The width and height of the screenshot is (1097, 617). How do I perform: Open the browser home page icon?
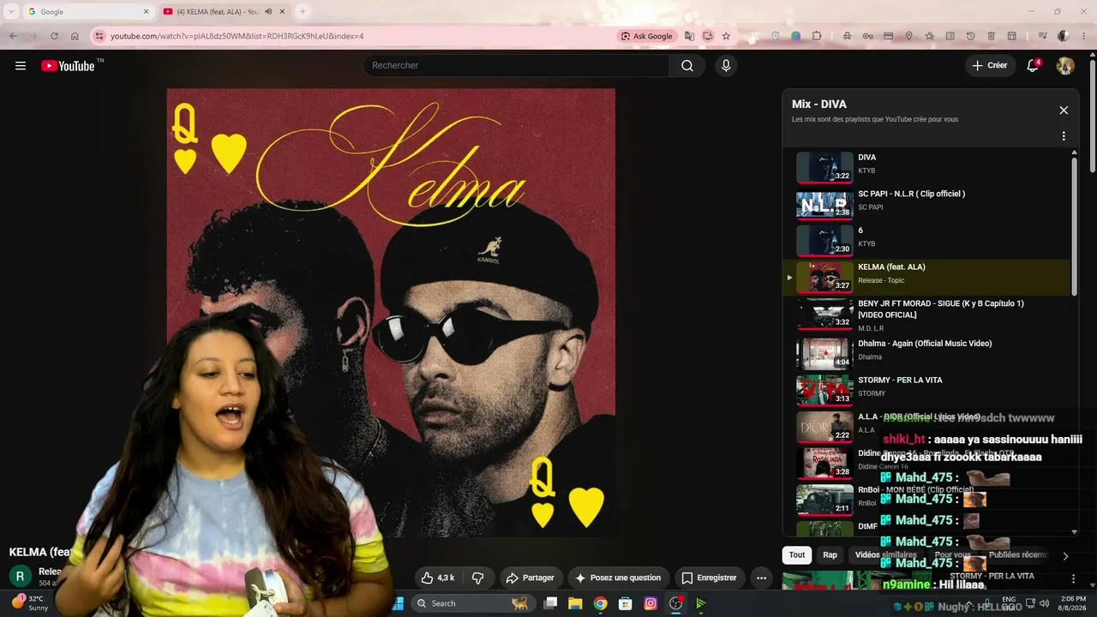tap(75, 36)
